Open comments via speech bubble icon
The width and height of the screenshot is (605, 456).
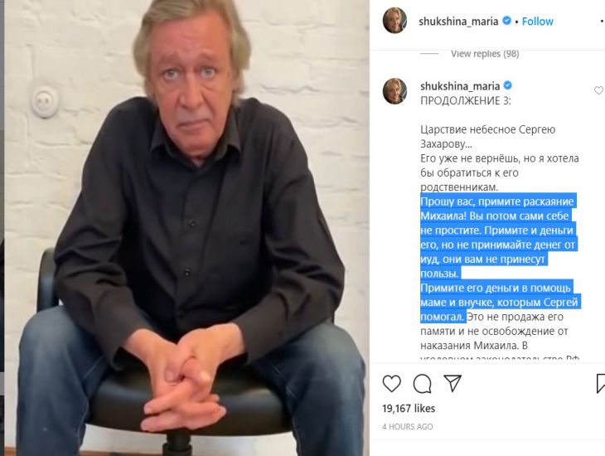[x=422, y=383]
